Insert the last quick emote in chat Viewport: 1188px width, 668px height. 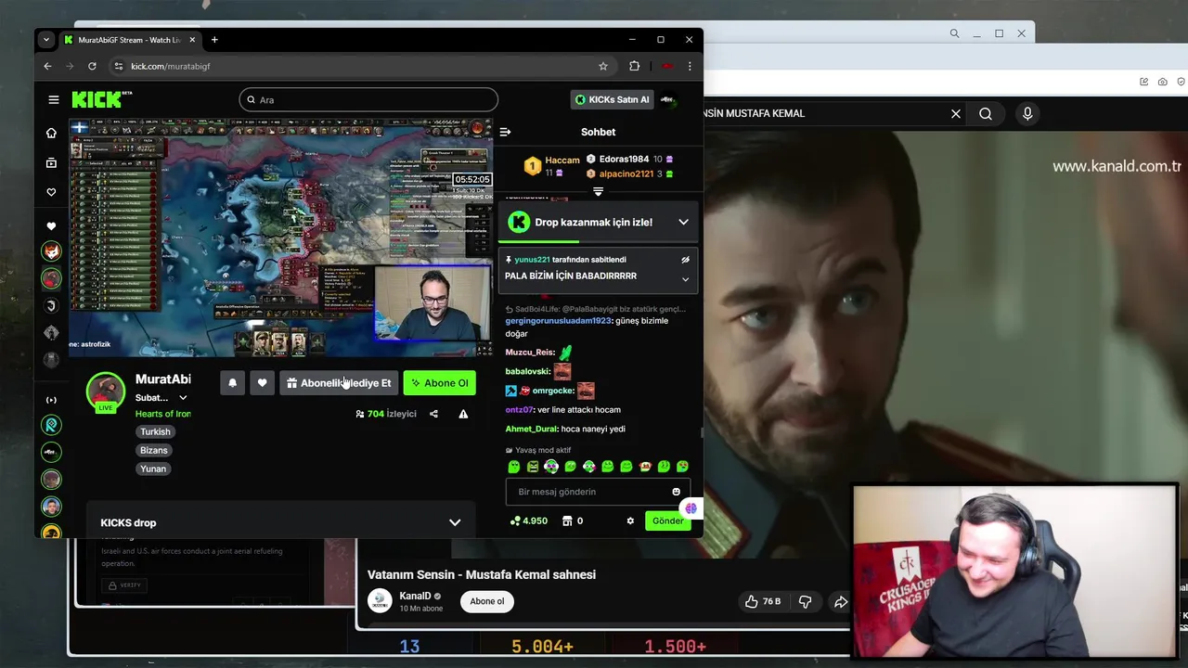[x=682, y=467]
